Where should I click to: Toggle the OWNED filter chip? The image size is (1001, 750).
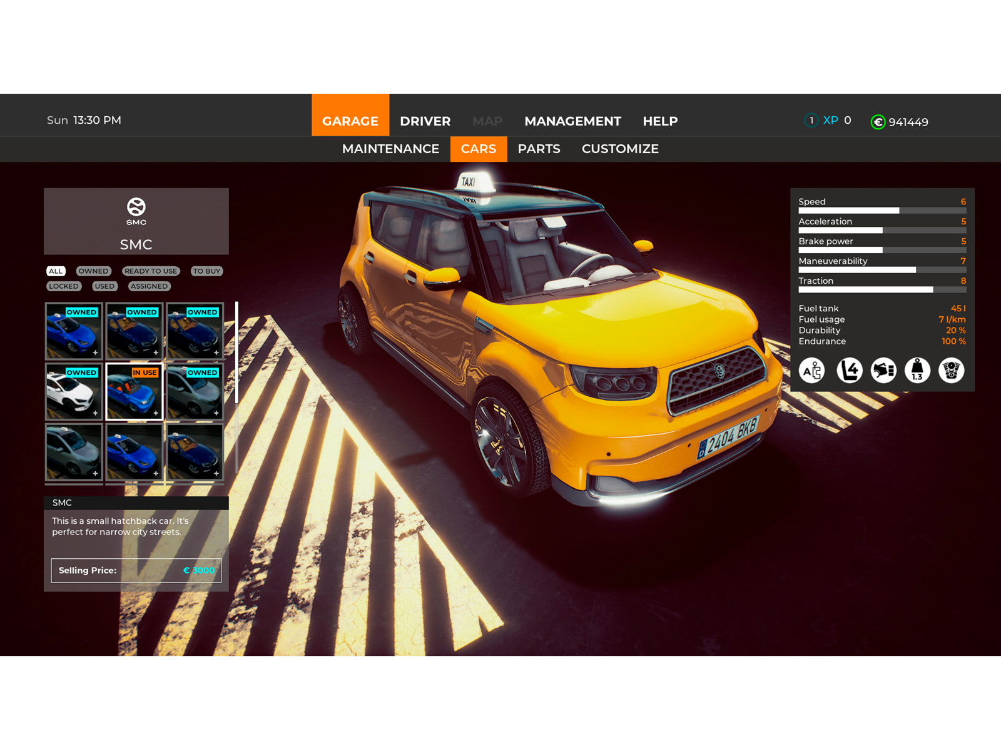[x=93, y=271]
